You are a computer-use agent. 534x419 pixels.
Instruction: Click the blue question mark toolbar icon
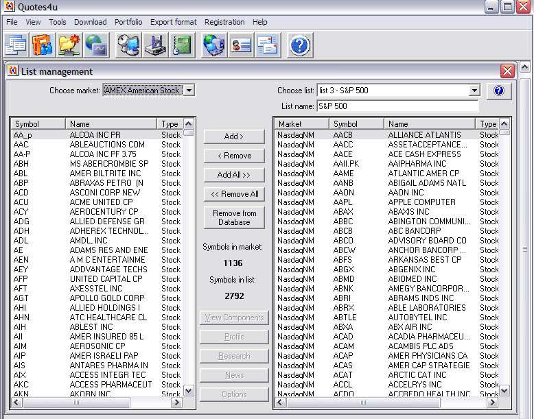tap(300, 45)
